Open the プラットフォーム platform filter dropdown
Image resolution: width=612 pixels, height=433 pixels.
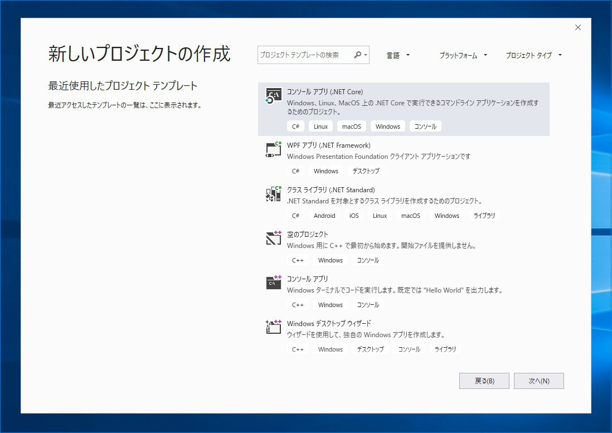463,55
